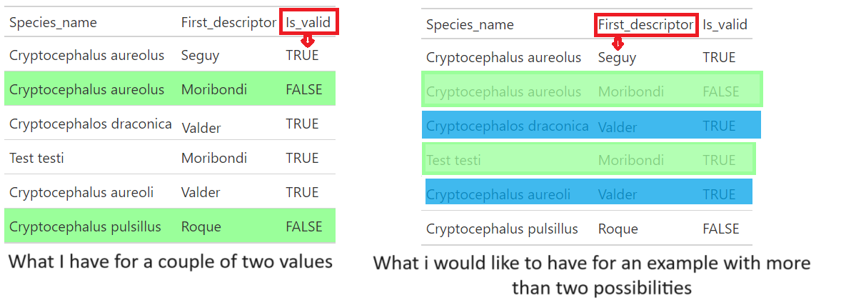Click Seguy cell in left table

pyautogui.click(x=200, y=56)
